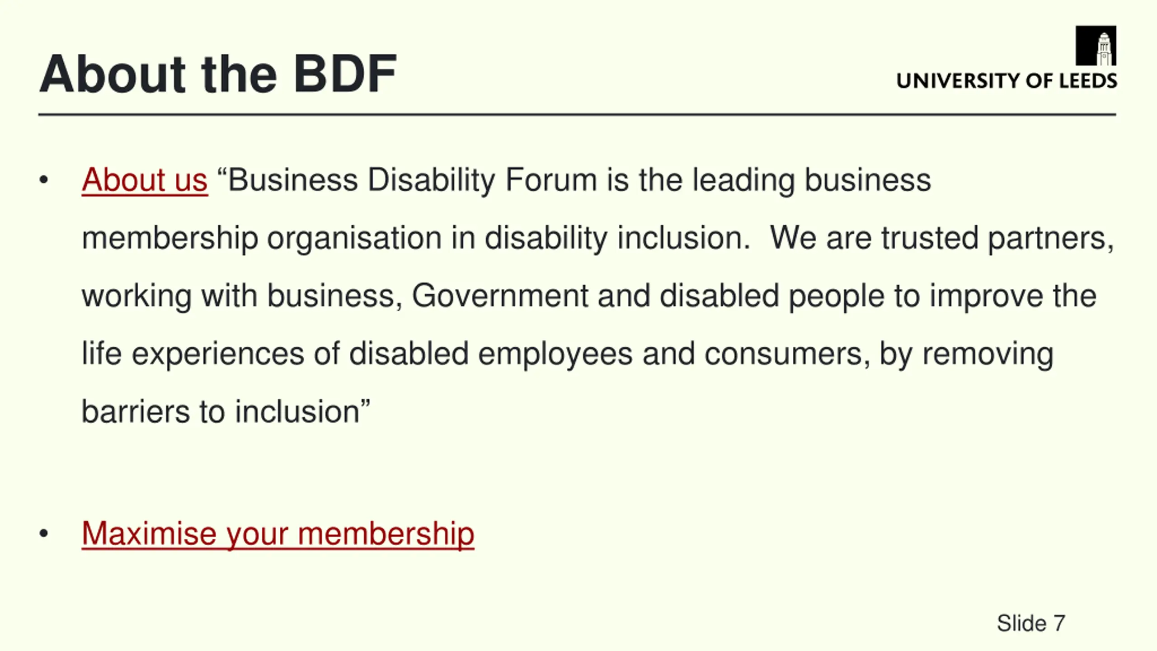The image size is (1157, 651).
Task: Click the bullet before About us
Action: pos(43,180)
